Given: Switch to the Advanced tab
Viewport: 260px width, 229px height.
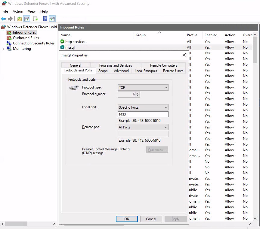Looking at the screenshot, I should [x=121, y=71].
